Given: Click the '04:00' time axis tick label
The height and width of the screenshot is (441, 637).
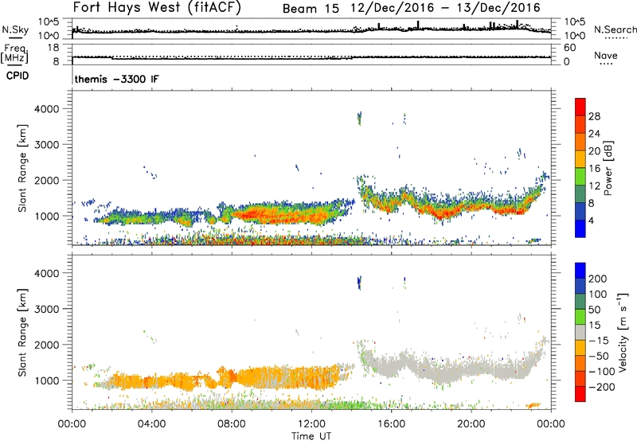Looking at the screenshot, I should pos(151,424).
